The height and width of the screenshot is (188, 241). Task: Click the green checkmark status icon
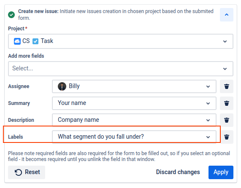[11, 15]
